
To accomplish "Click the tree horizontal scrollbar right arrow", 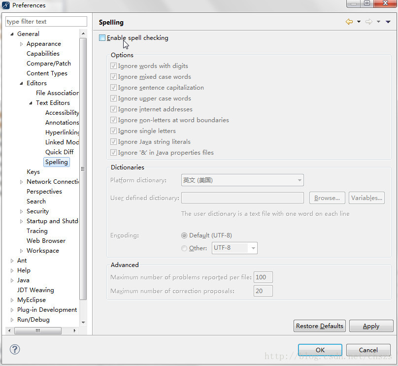I will coord(75,331).
